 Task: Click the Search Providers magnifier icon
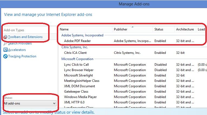click(x=5, y=43)
